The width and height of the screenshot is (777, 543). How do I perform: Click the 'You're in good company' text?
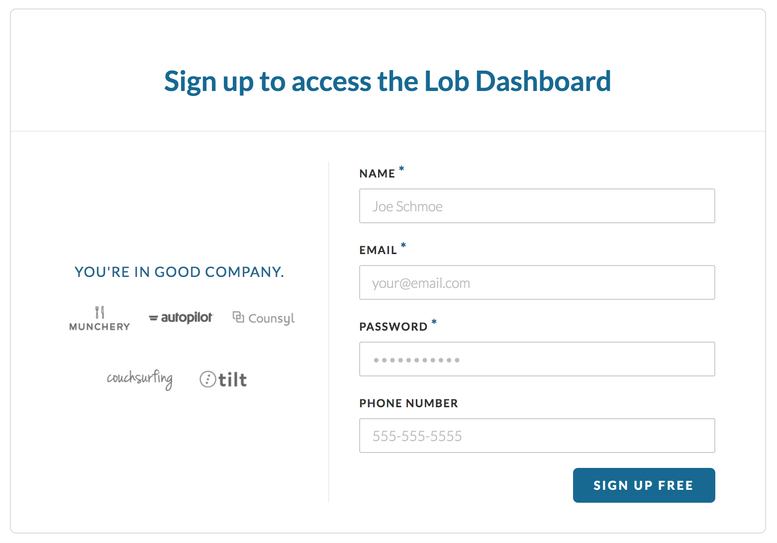[x=179, y=272]
